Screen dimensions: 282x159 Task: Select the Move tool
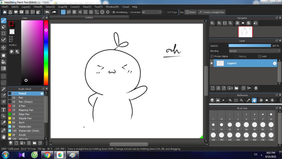[x=4, y=47]
